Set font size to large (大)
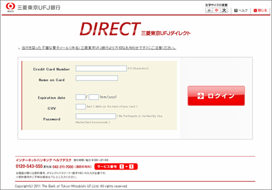This screenshot has width=272, height=190. [x=224, y=10]
